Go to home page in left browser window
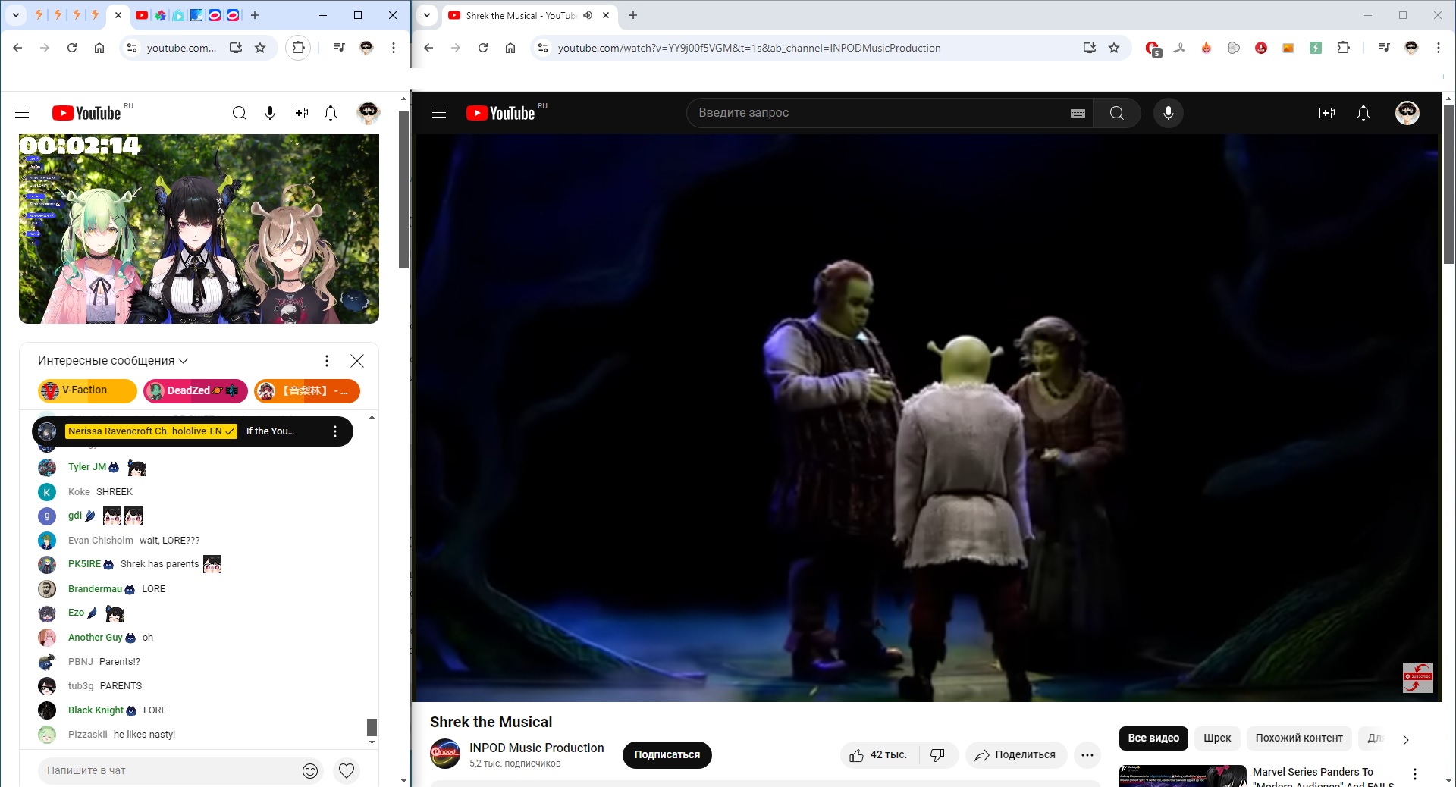 pyautogui.click(x=99, y=48)
